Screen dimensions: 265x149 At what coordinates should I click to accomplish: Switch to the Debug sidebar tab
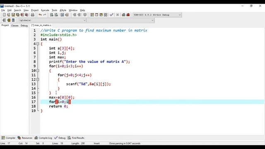click(x=24, y=26)
